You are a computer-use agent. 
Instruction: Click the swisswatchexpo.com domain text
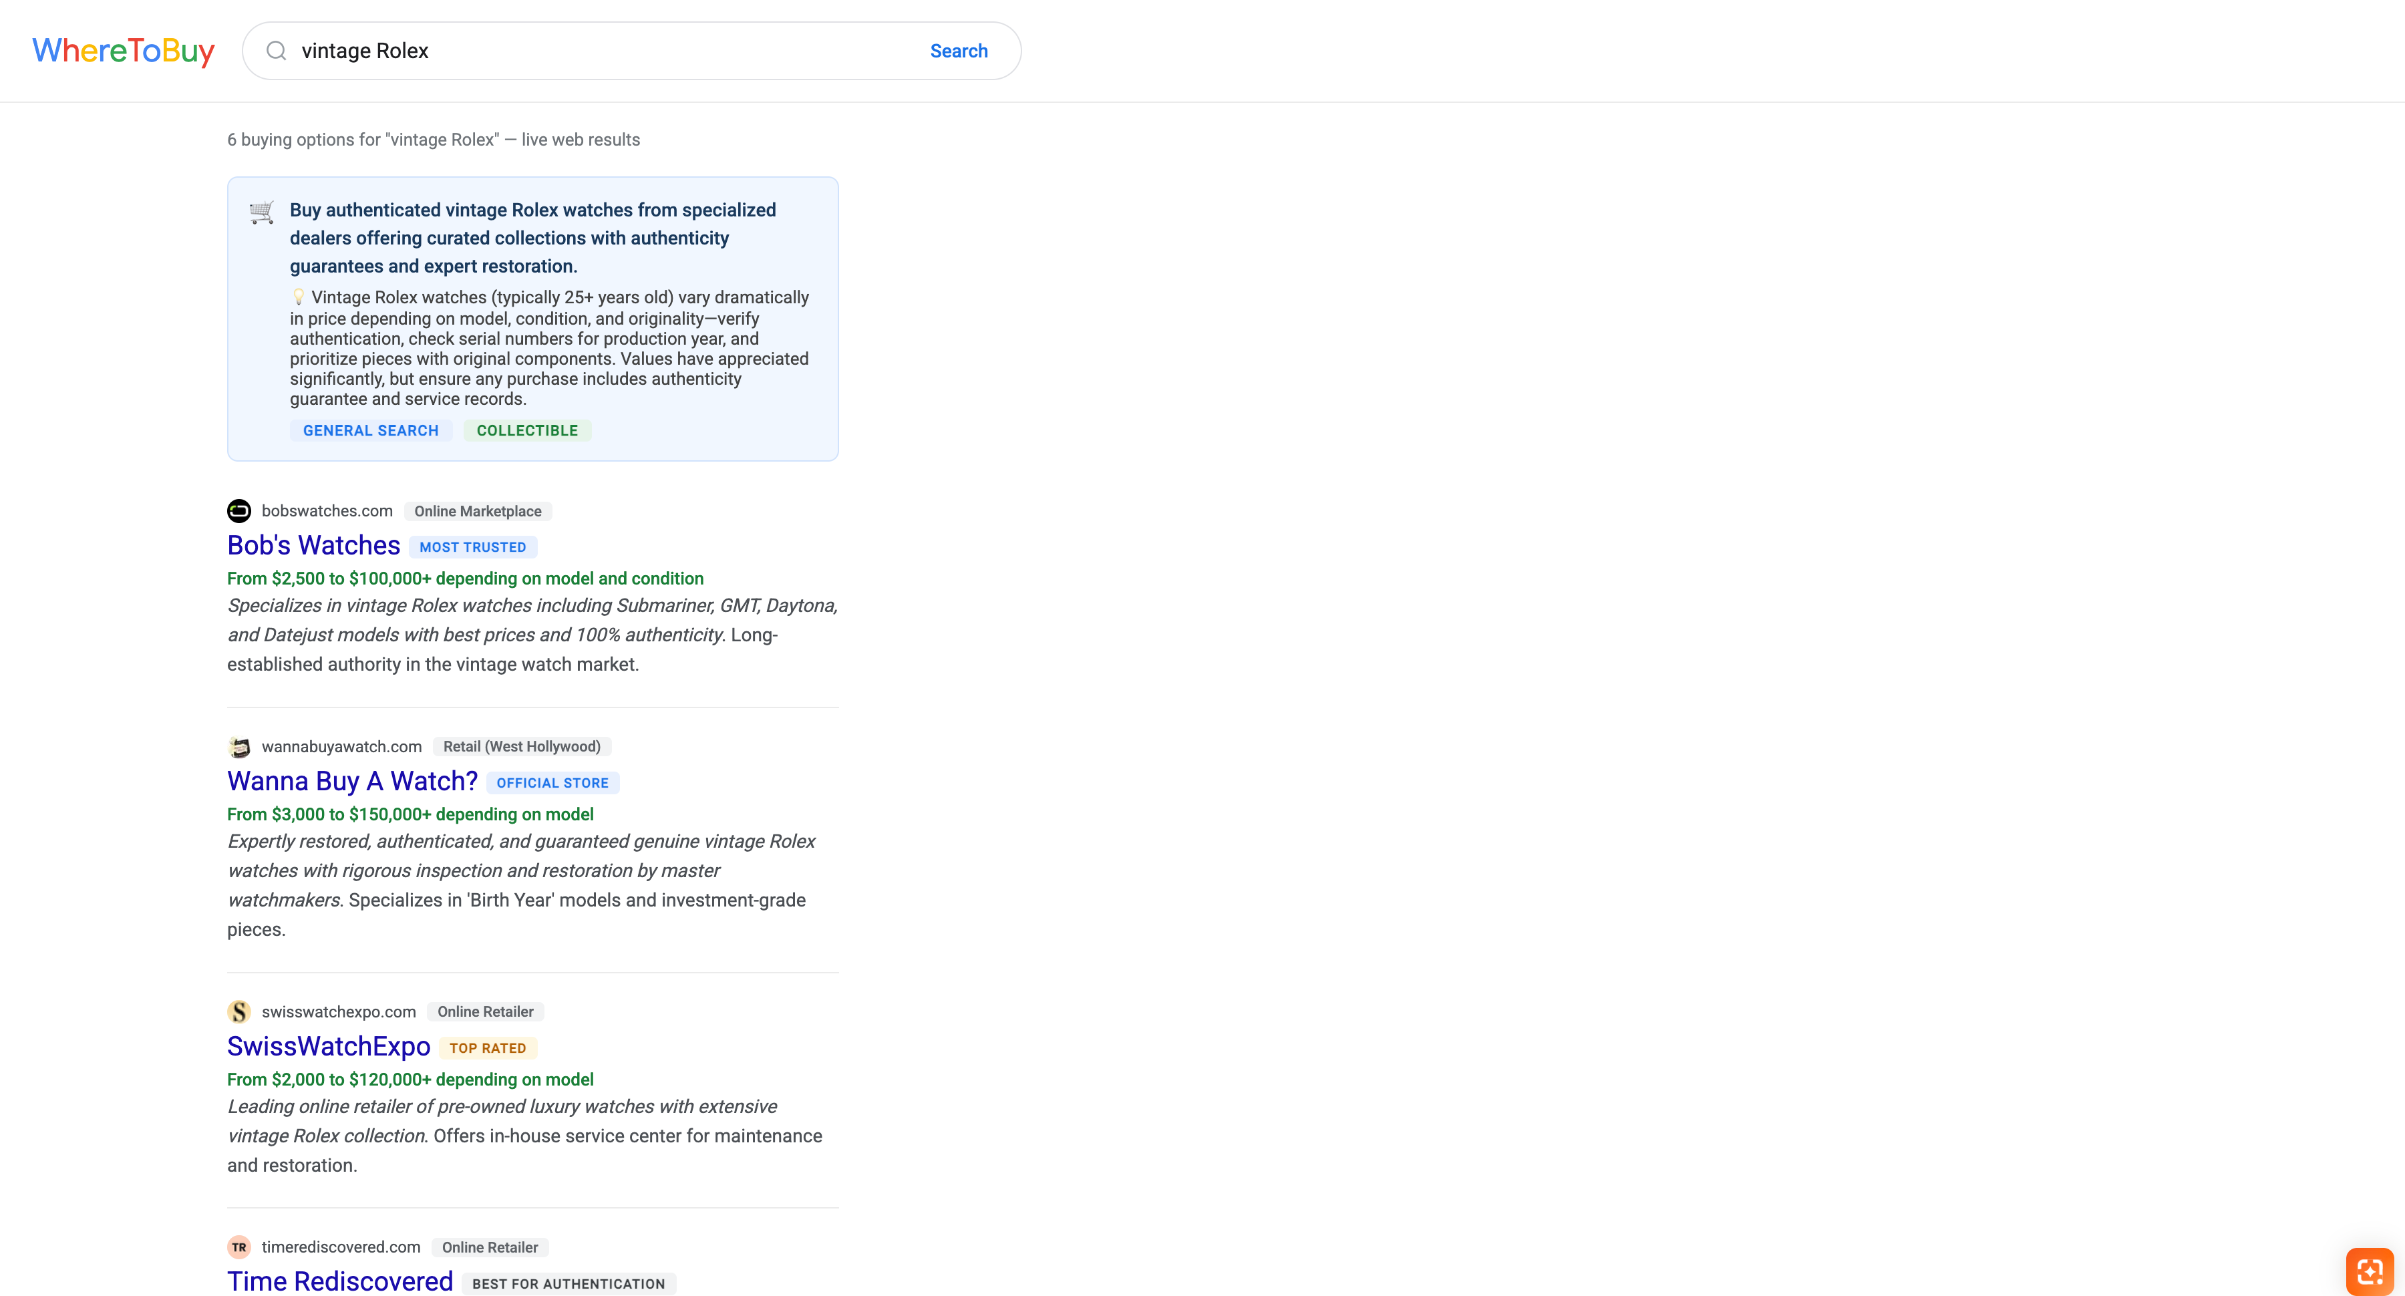point(339,1011)
